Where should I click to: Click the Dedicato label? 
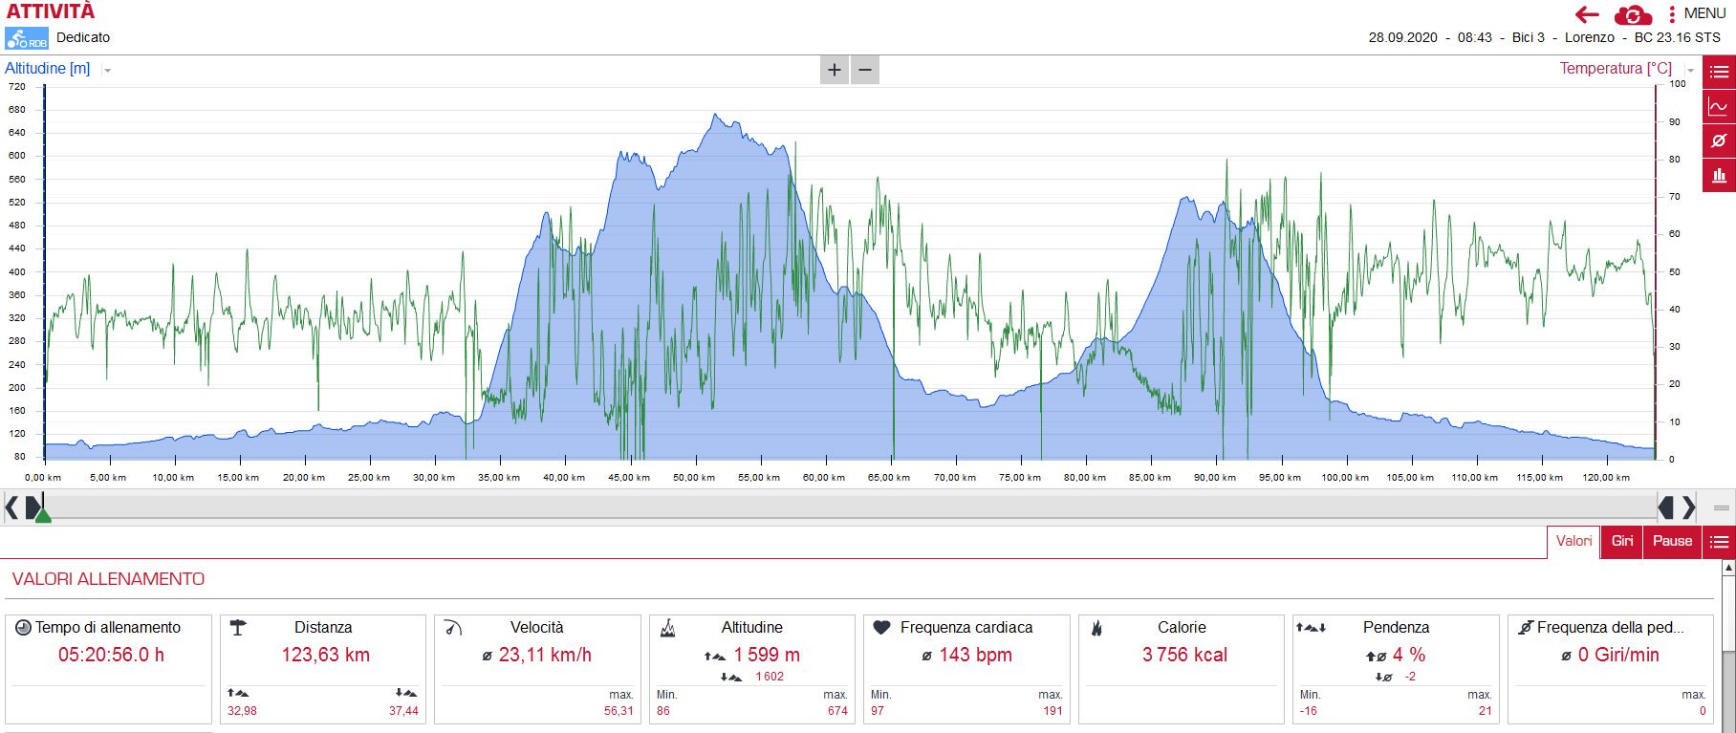(x=83, y=37)
